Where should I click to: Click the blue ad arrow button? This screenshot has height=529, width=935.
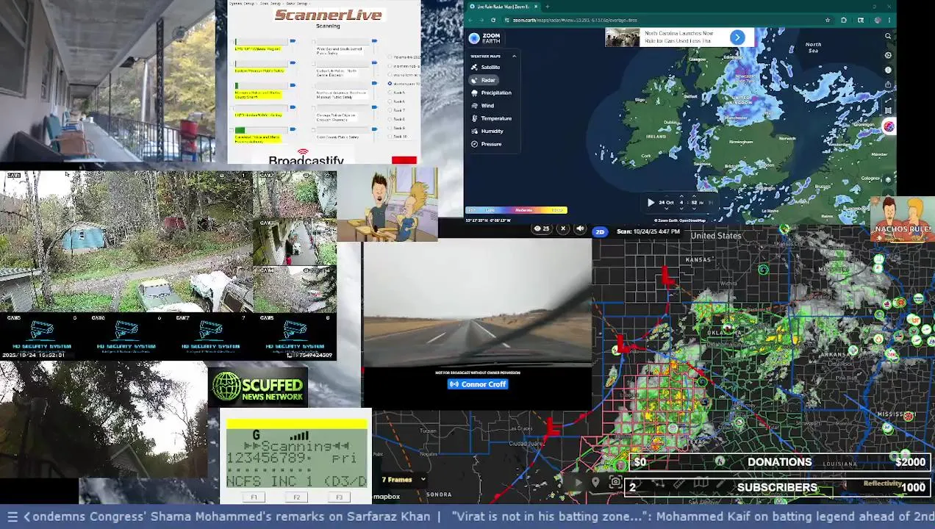(x=737, y=37)
